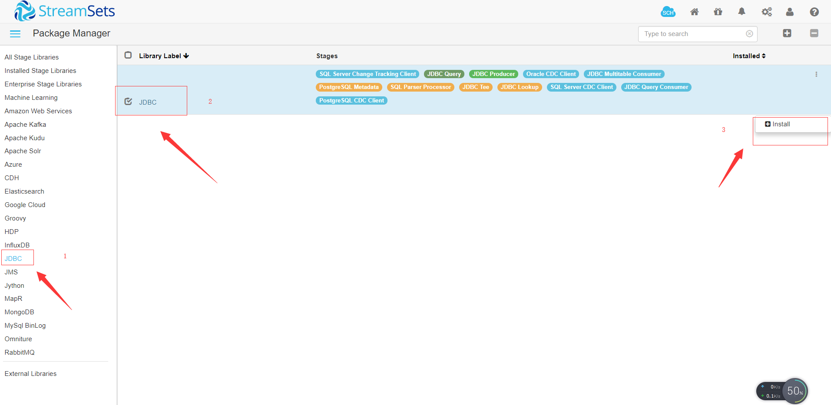The image size is (831, 405).
Task: Click the uninstall package minus icon
Action: [814, 33]
